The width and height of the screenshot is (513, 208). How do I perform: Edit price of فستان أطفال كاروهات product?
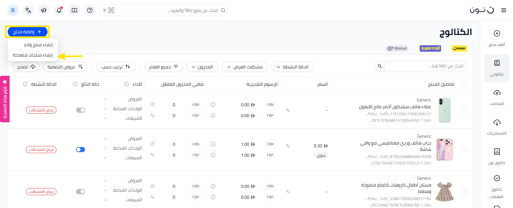[x=288, y=192]
